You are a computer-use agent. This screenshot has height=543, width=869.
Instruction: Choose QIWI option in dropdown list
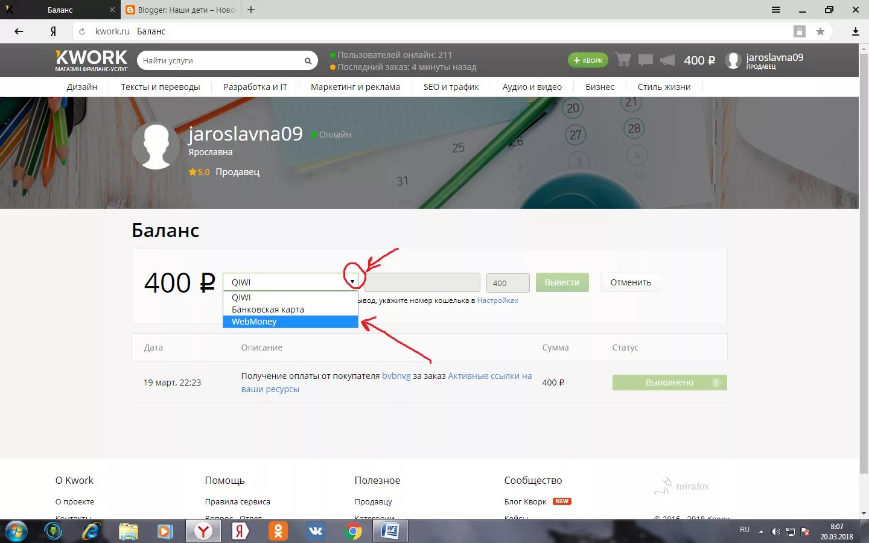coord(290,297)
